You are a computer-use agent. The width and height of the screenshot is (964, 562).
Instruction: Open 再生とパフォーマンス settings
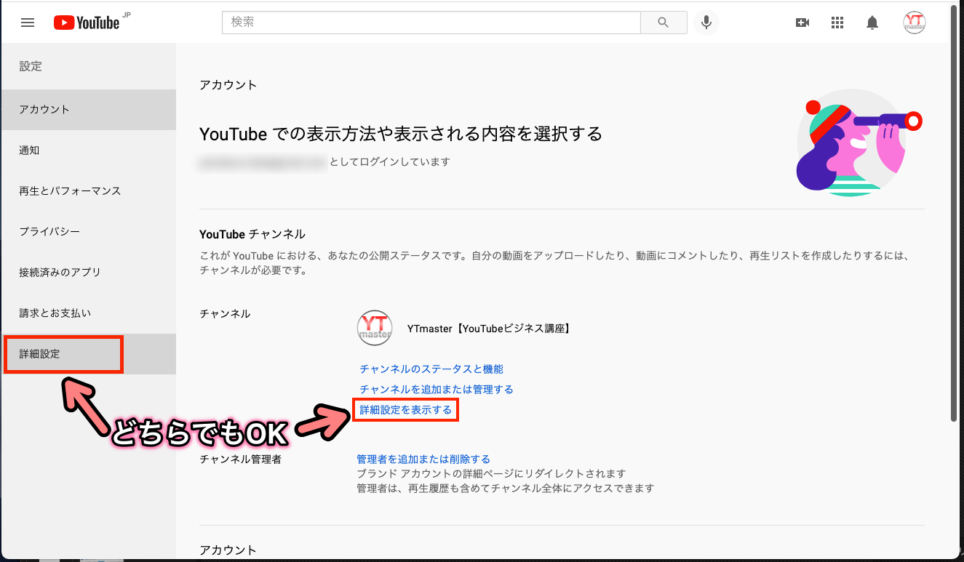coord(89,191)
